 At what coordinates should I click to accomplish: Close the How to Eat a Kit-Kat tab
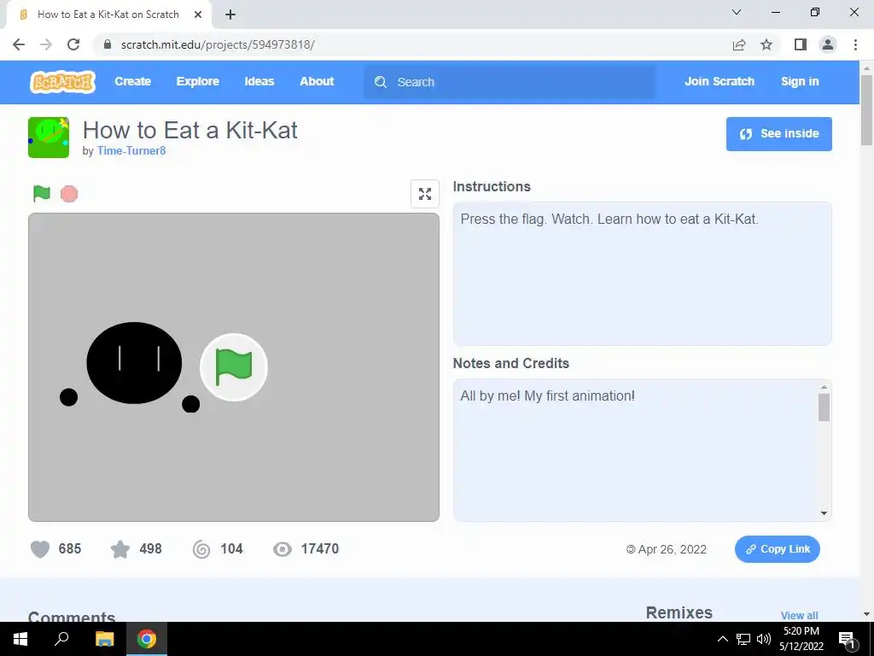tap(198, 15)
